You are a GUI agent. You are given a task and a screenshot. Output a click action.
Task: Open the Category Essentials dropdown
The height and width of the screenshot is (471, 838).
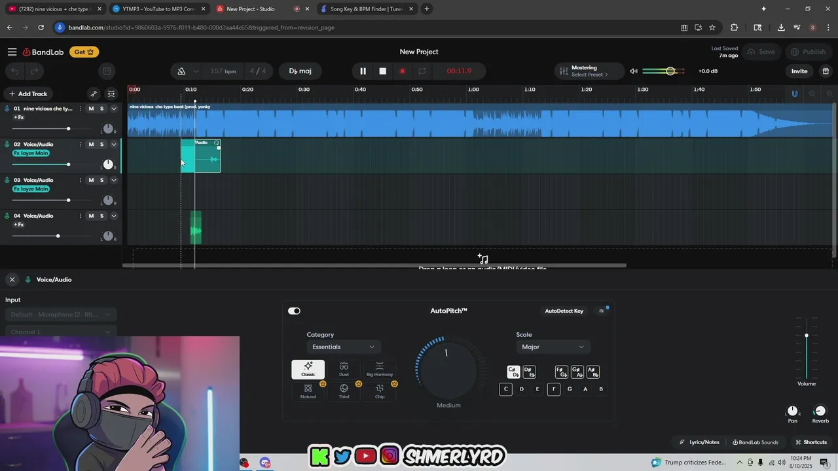click(x=344, y=347)
